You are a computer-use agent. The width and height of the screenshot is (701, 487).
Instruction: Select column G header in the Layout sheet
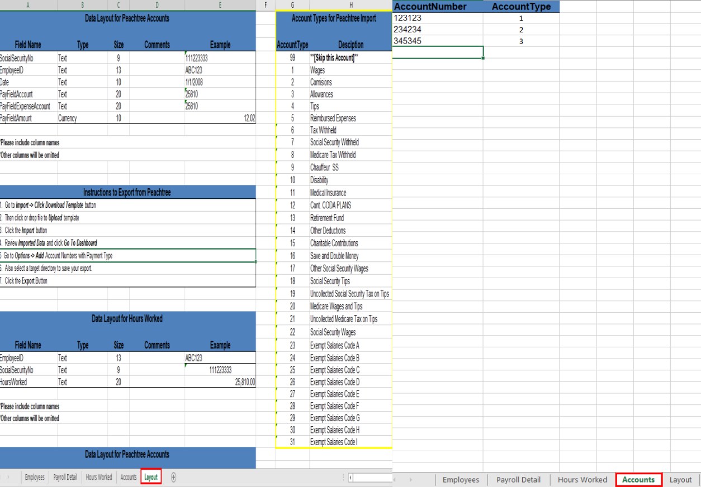[x=292, y=4]
